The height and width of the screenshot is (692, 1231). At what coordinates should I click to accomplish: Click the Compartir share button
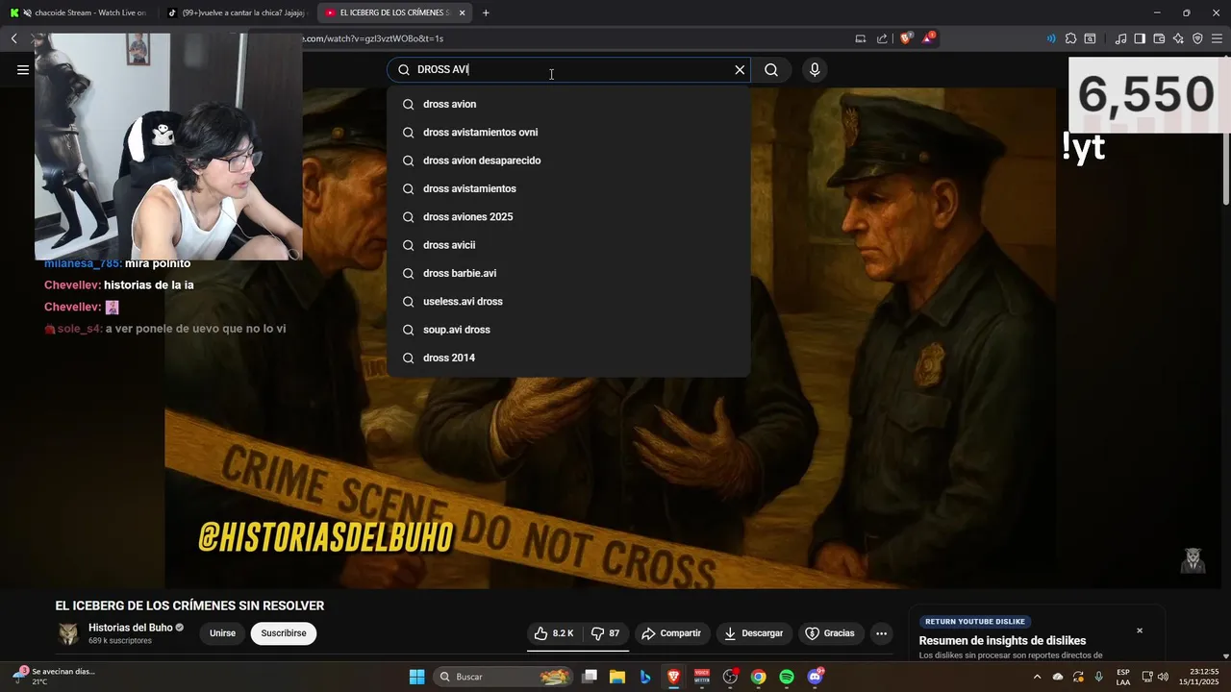pos(671,633)
